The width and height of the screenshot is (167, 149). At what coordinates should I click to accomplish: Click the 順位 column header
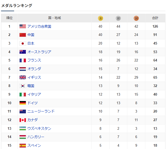pyautogui.click(x=9, y=18)
